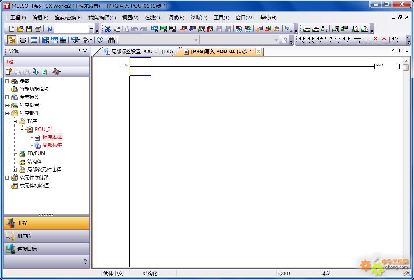The image size is (414, 280).
Task: Expand the 软元件存储器 node
Action: pyautogui.click(x=7, y=178)
